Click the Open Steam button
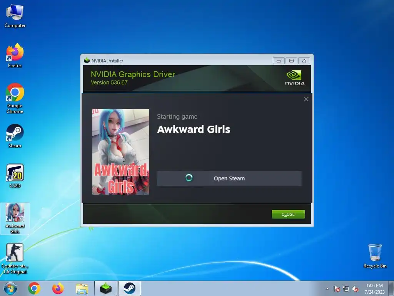The image size is (394, 296). (229, 178)
